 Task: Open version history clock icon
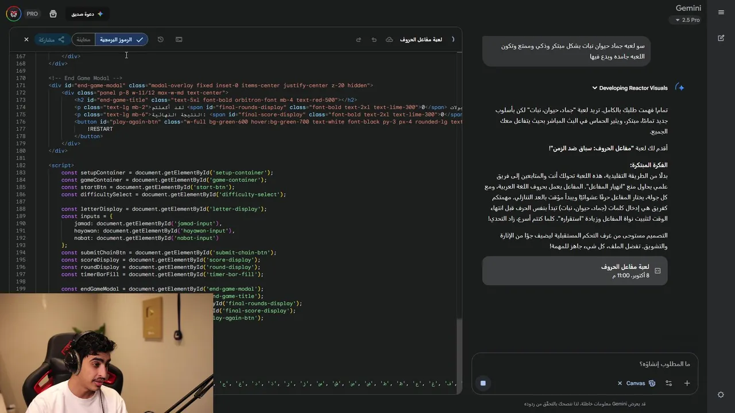pos(161,40)
